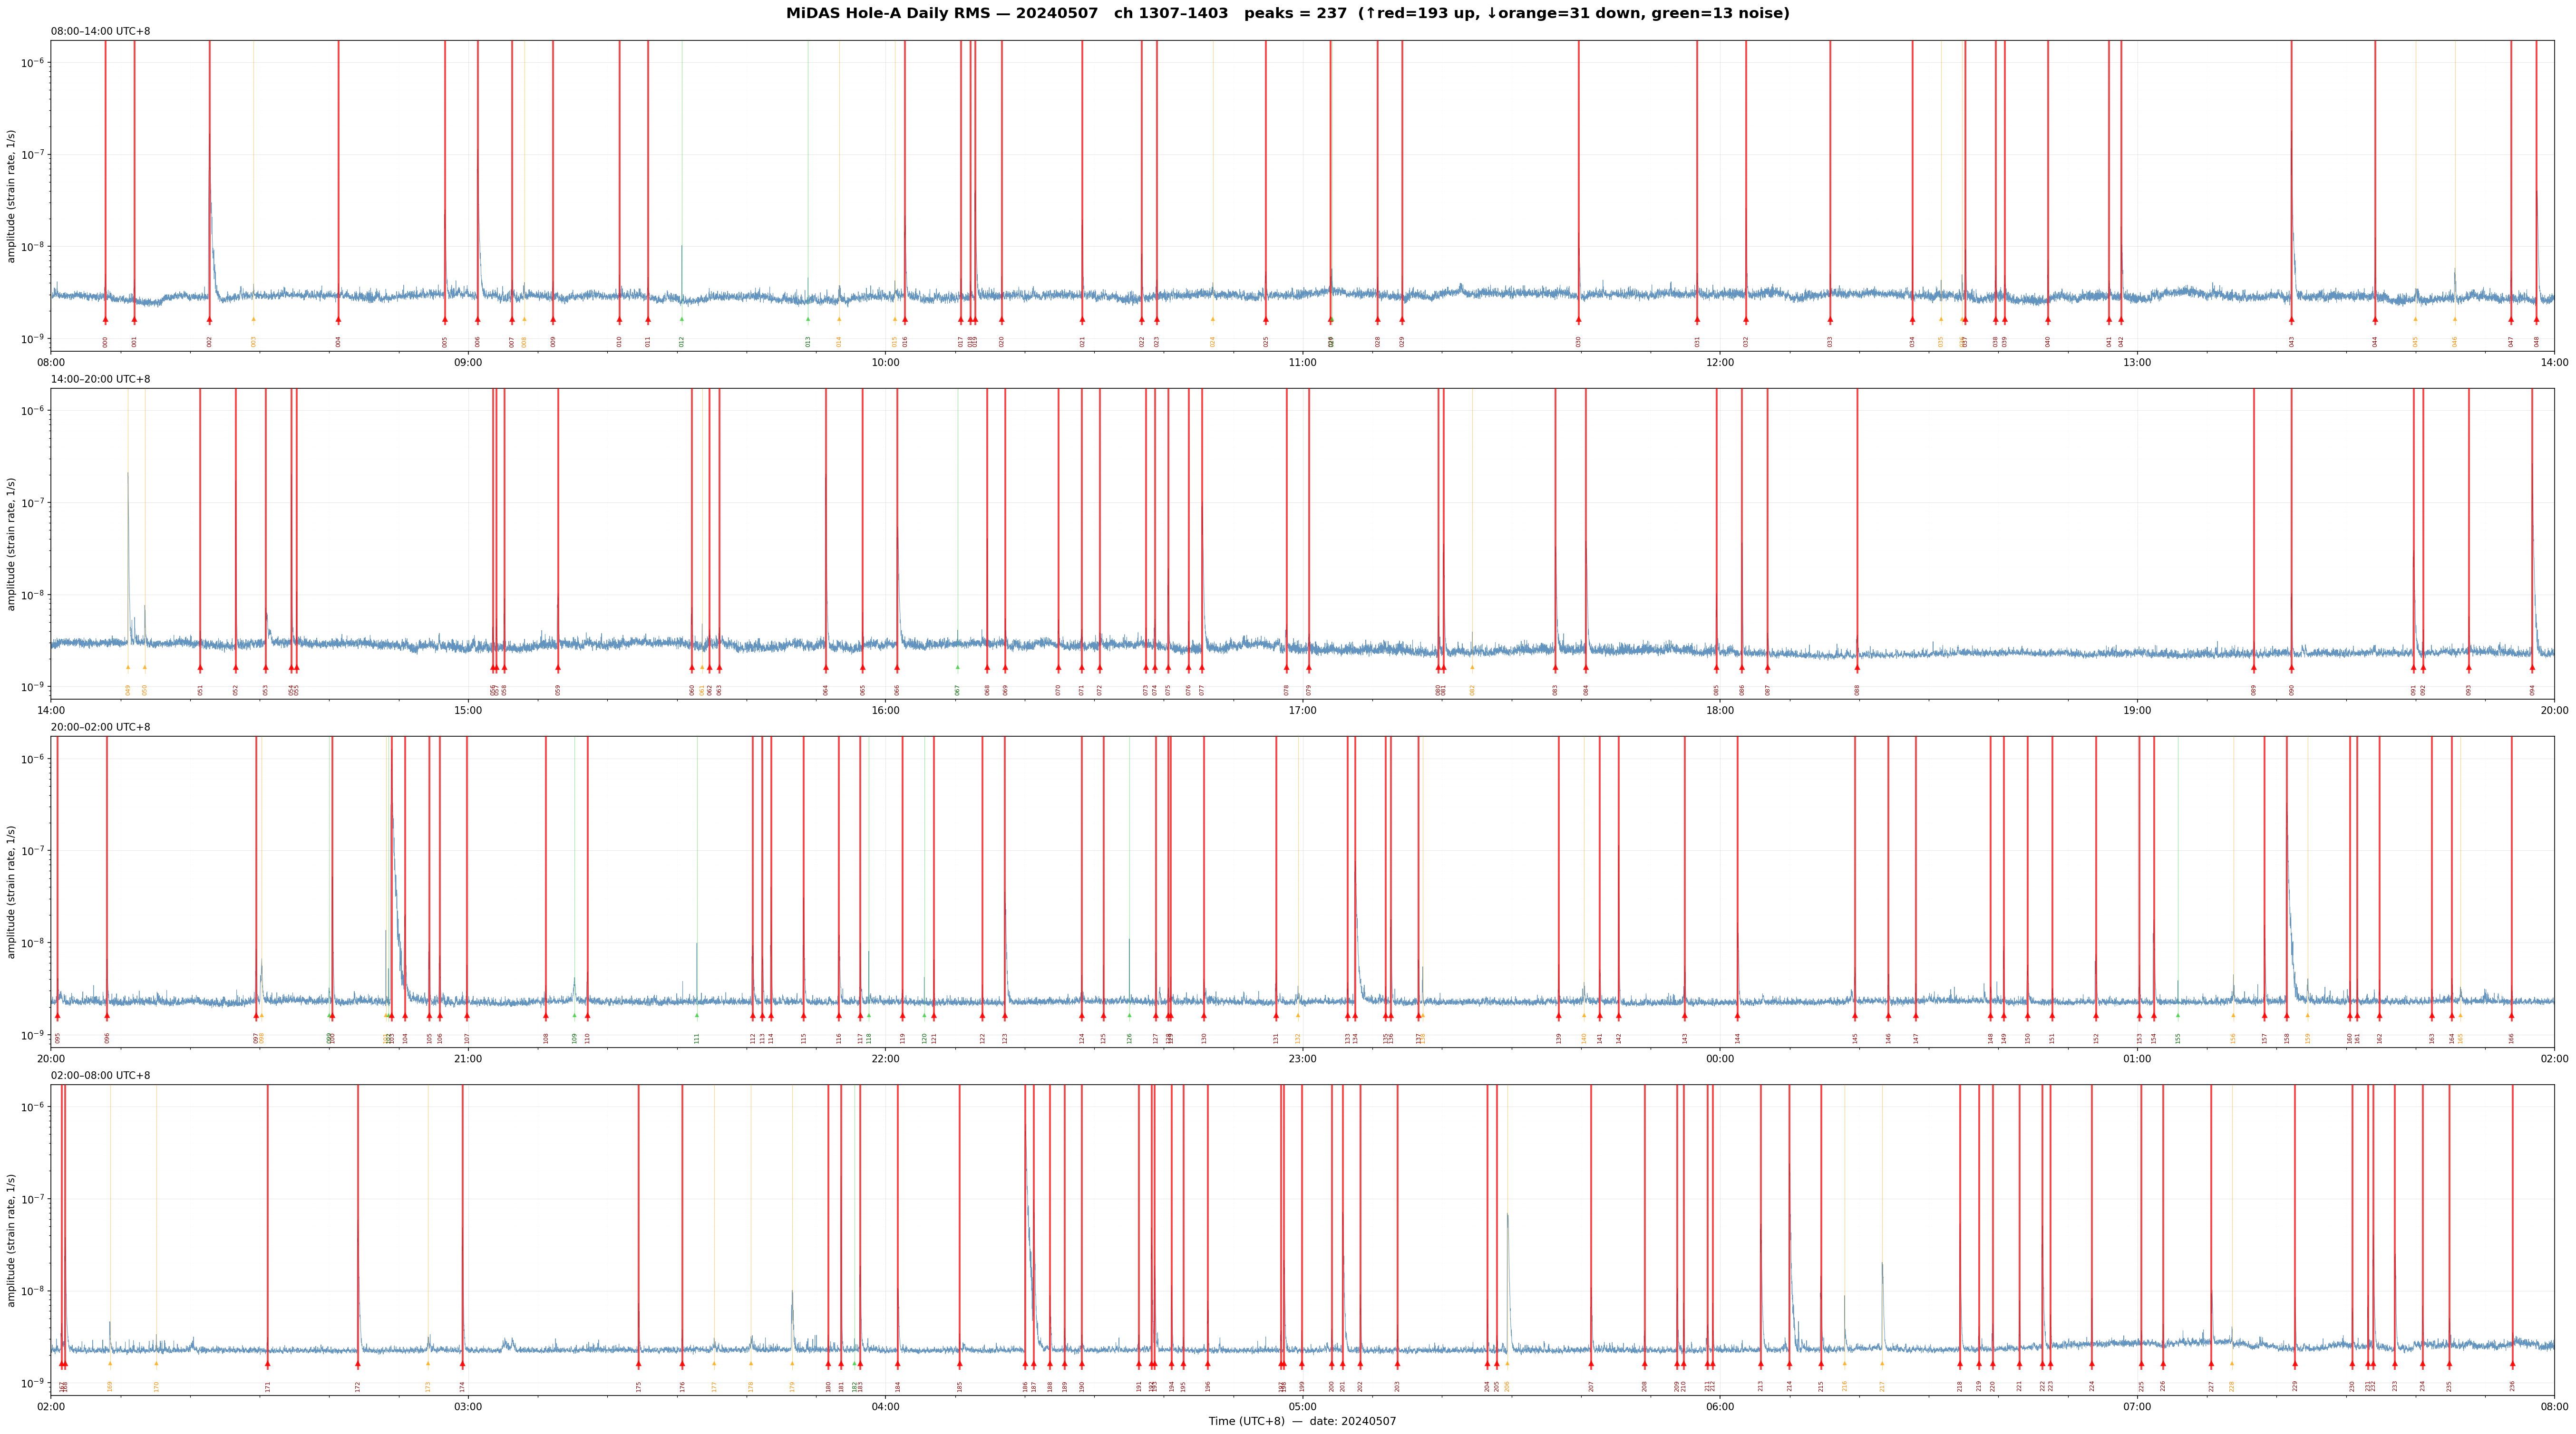Click the 10:00 x-axis tick label
This screenshot has width=2576, height=1434.
point(885,363)
